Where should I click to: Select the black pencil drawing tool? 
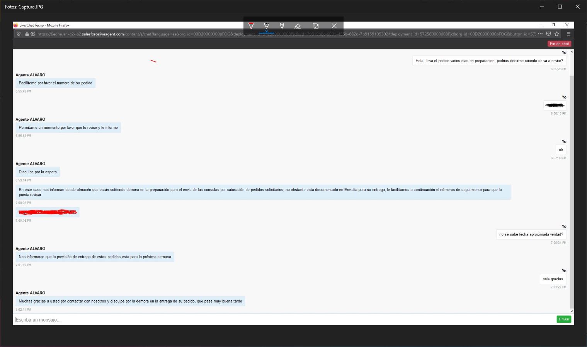pyautogui.click(x=266, y=25)
